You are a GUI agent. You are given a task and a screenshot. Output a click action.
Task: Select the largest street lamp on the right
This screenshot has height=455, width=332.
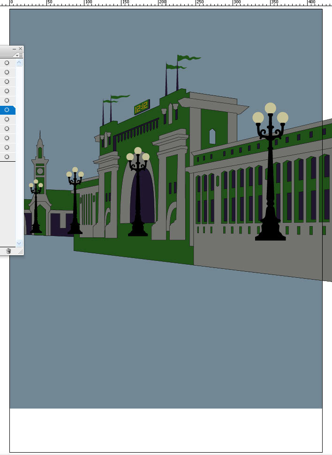point(271,188)
